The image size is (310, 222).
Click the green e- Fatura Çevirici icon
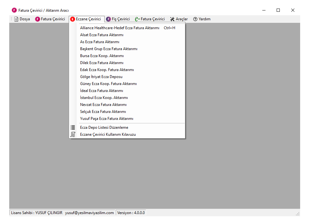(x=137, y=19)
